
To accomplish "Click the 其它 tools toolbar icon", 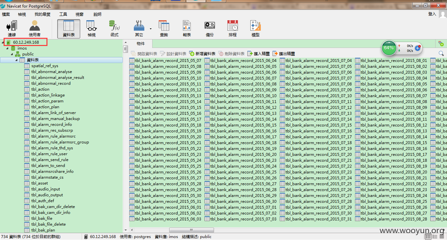I will (139, 28).
